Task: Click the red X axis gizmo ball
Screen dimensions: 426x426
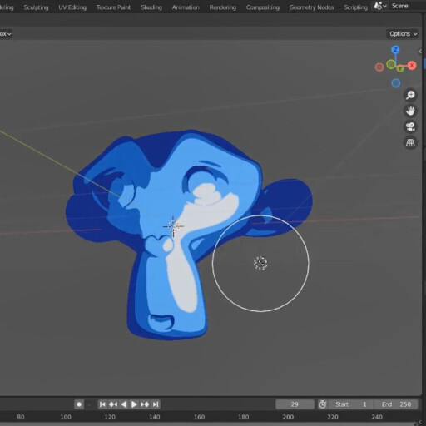Action: tap(412, 66)
